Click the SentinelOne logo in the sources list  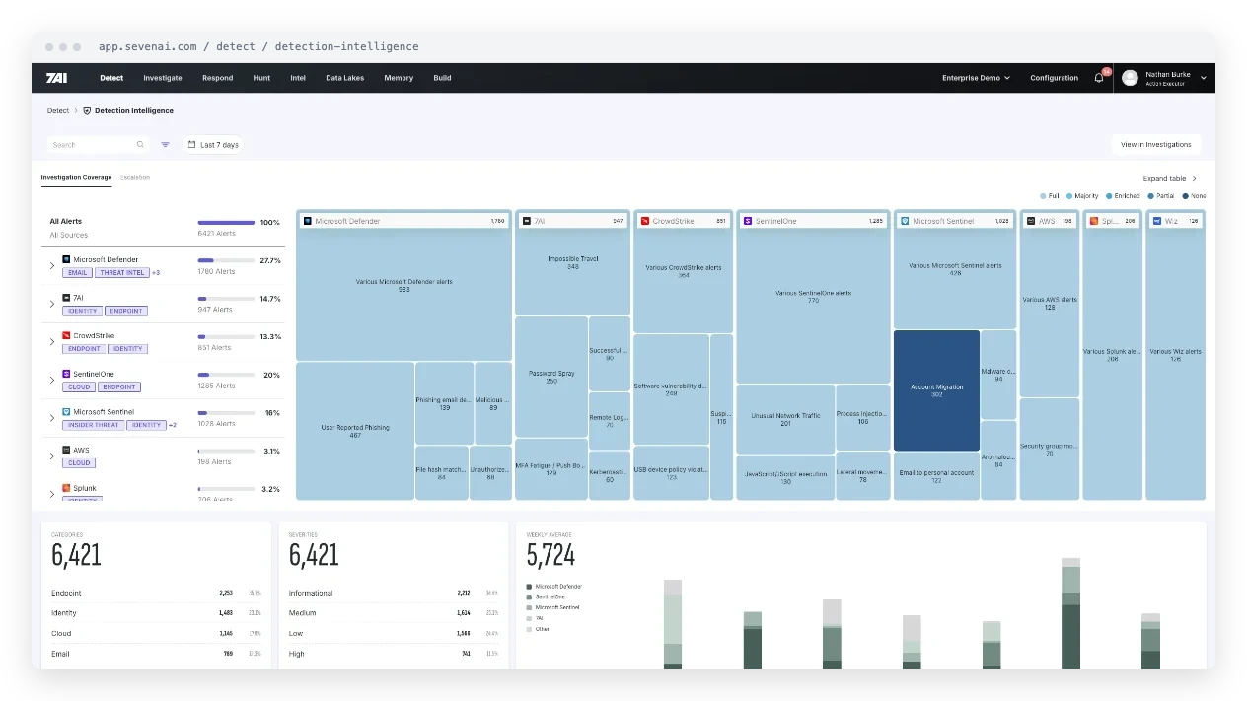click(66, 375)
